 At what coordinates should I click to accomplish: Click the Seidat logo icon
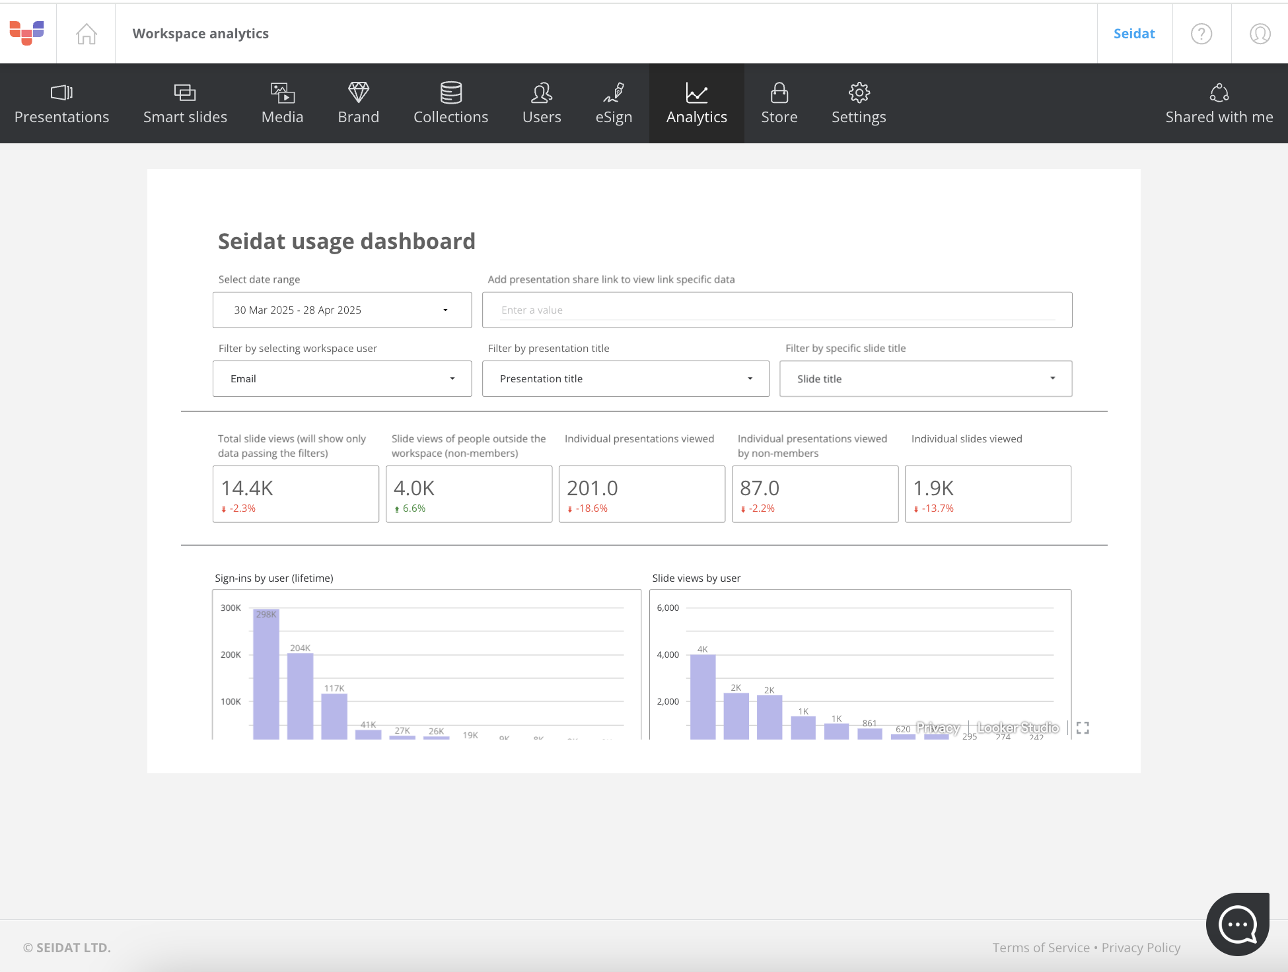pyautogui.click(x=27, y=33)
